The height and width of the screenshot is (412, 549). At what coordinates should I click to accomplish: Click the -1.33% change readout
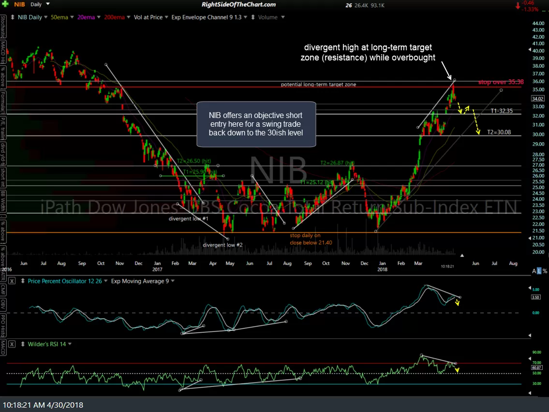click(530, 9)
